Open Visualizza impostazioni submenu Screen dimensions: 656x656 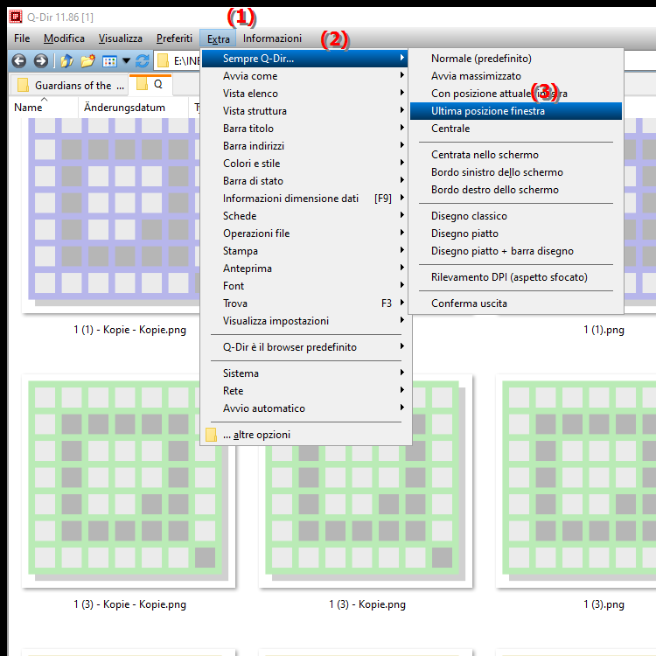(x=304, y=321)
